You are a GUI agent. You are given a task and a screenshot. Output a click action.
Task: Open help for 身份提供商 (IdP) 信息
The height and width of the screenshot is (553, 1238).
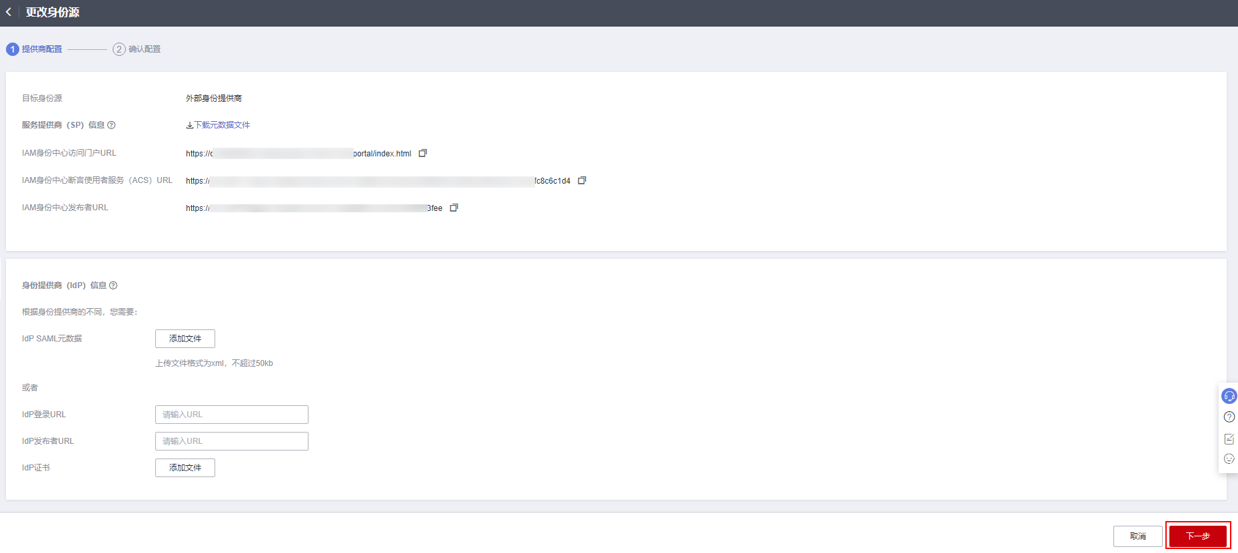(x=113, y=285)
